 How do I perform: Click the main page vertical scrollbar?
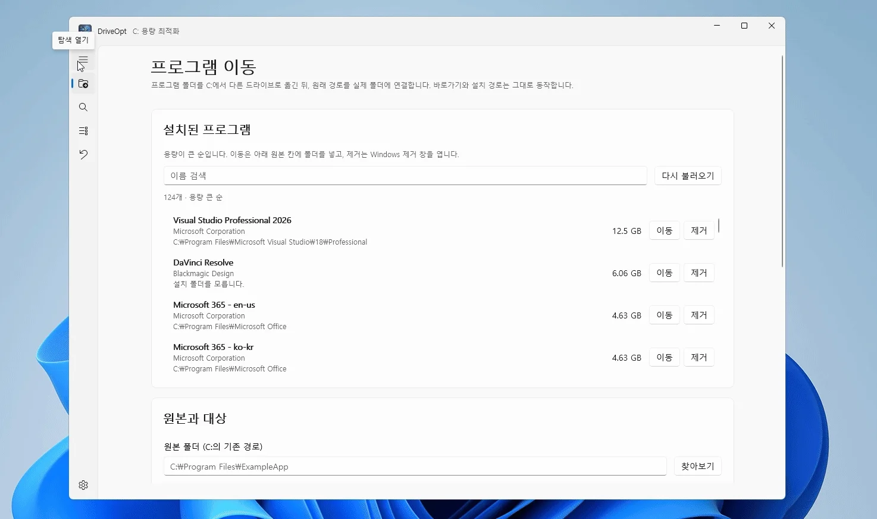click(x=782, y=161)
